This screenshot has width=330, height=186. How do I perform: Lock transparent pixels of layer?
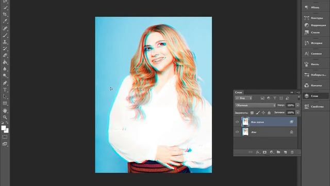[x=252, y=113]
